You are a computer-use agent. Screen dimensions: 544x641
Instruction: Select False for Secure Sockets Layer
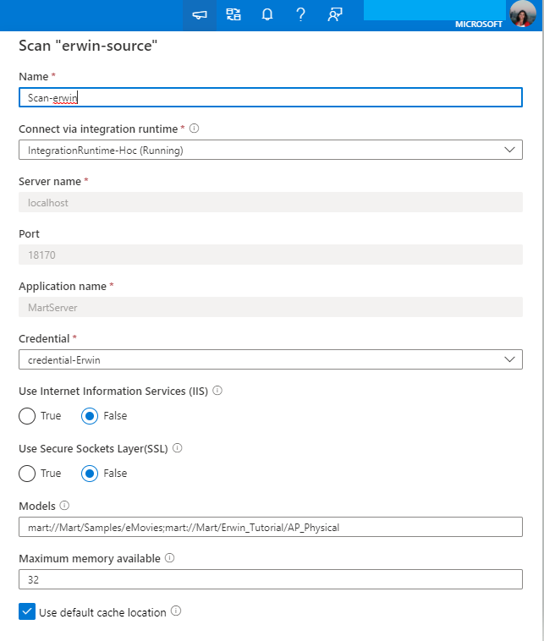pyautogui.click(x=90, y=474)
